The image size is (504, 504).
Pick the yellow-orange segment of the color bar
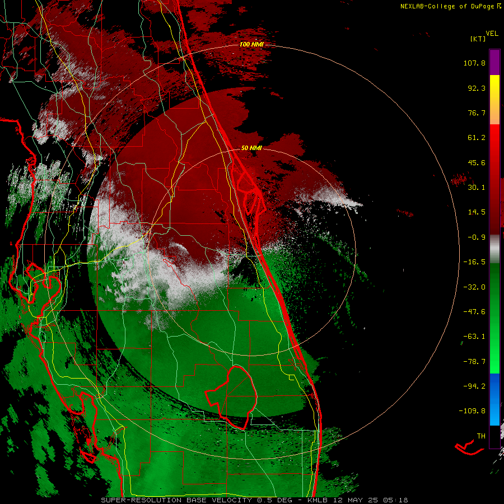coord(494,100)
